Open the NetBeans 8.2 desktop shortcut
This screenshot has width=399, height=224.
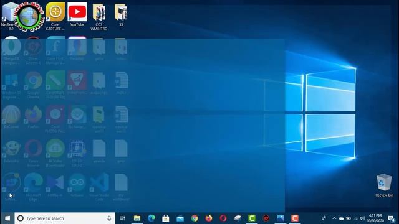click(10, 17)
